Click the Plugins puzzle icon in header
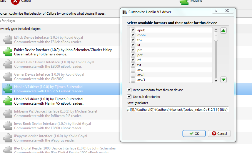Image resolution: width=252 pixels, height=153 pixels. click(x=184, y=2)
